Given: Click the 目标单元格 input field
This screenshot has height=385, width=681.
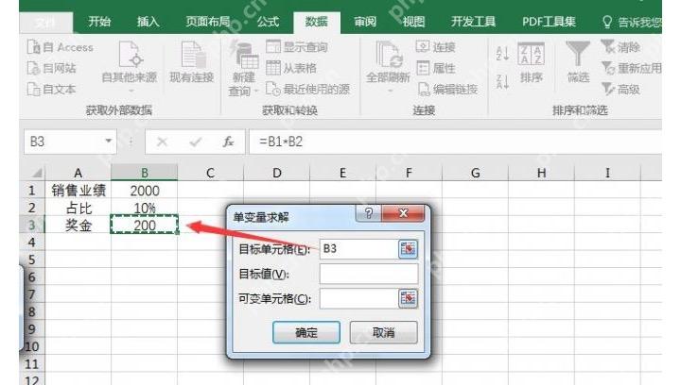Looking at the screenshot, I should click(x=358, y=248).
